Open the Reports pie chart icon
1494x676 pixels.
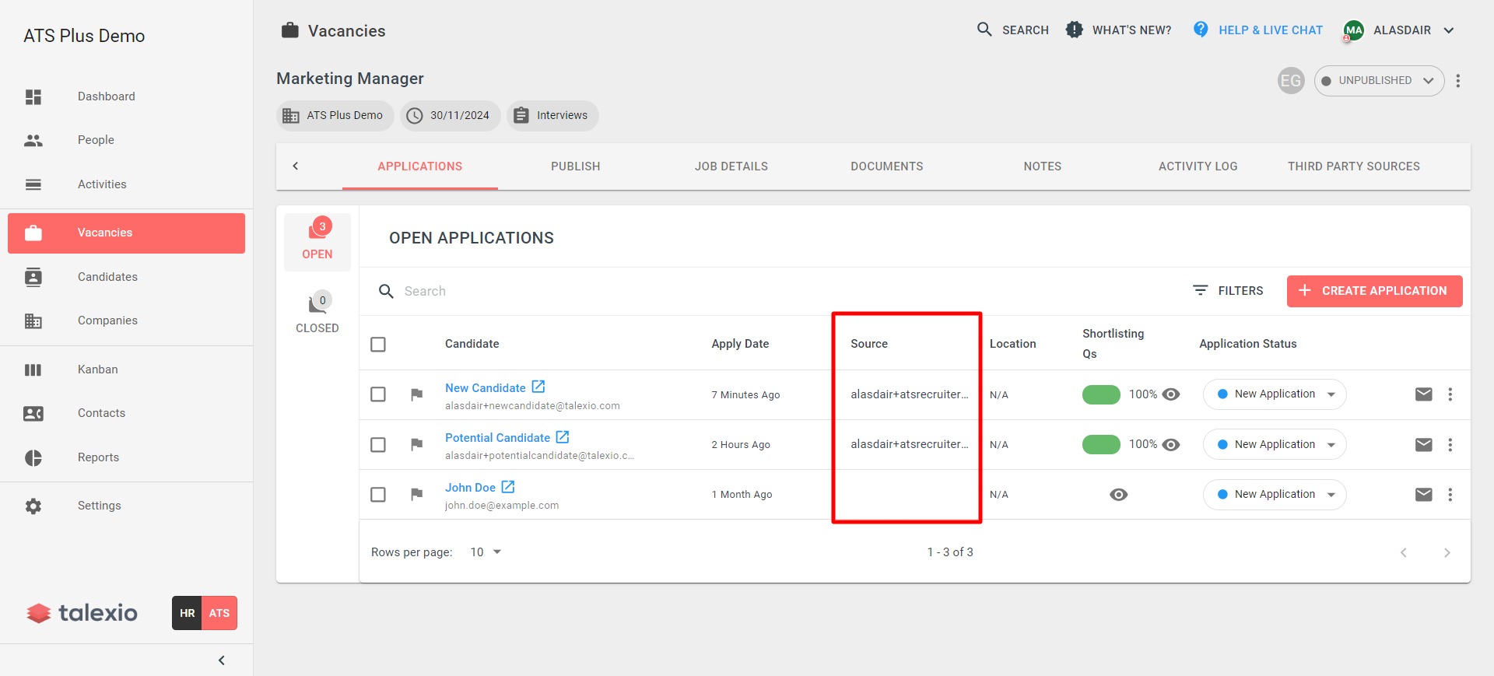pos(33,457)
